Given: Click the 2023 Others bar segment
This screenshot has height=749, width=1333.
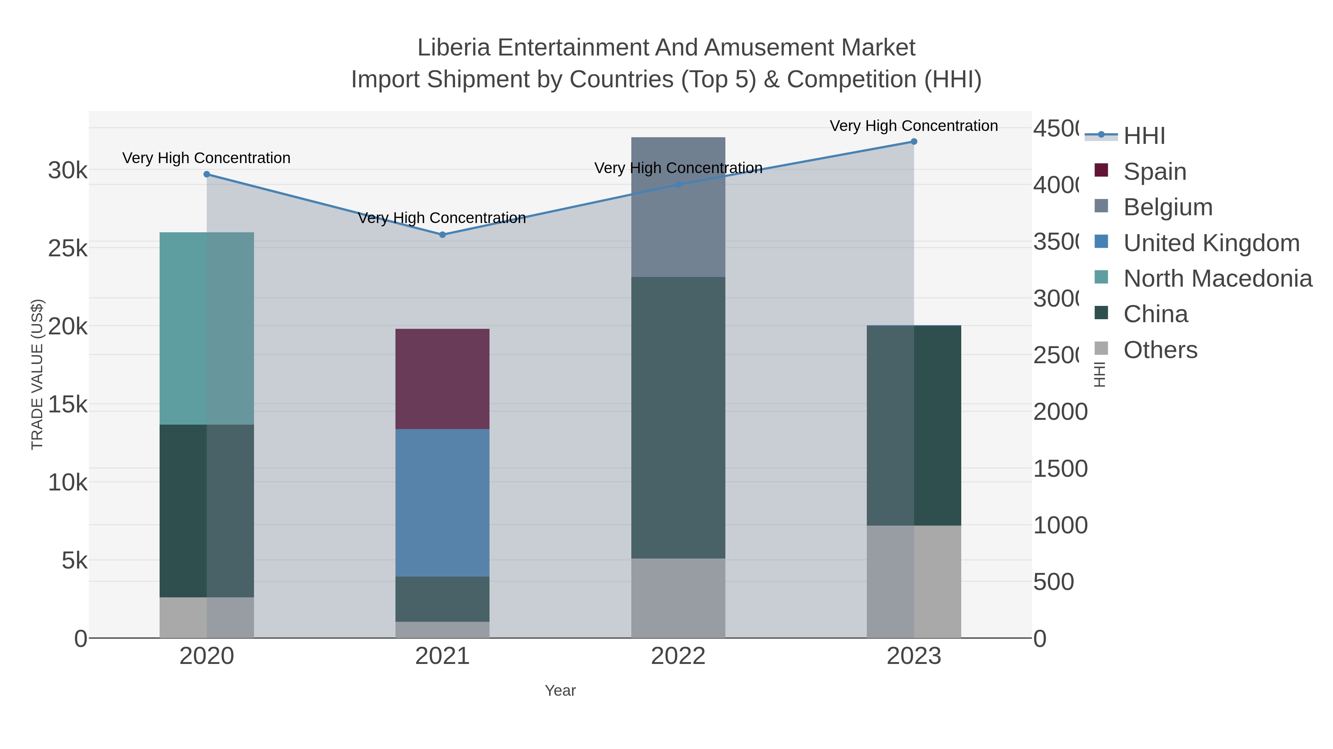Looking at the screenshot, I should click(x=914, y=581).
